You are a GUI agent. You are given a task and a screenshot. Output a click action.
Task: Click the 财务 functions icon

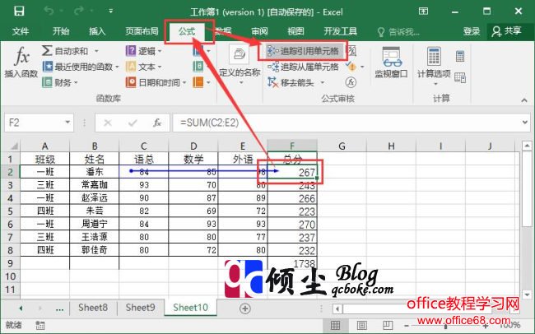coord(47,82)
